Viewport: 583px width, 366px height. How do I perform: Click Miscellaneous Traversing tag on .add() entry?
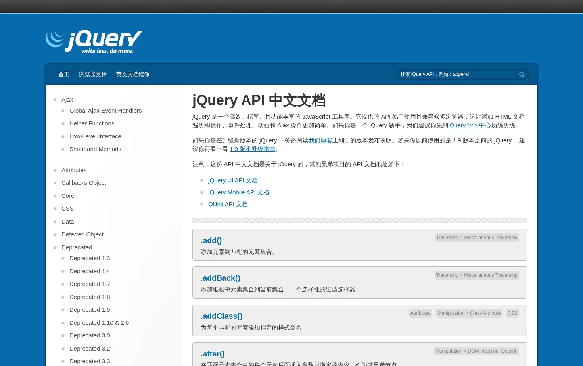(491, 238)
